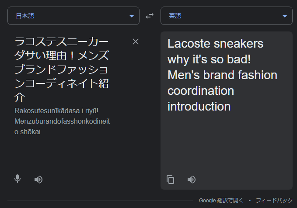297x208 pixels.
Task: Open the フィードバック feedback link
Action: (x=274, y=201)
